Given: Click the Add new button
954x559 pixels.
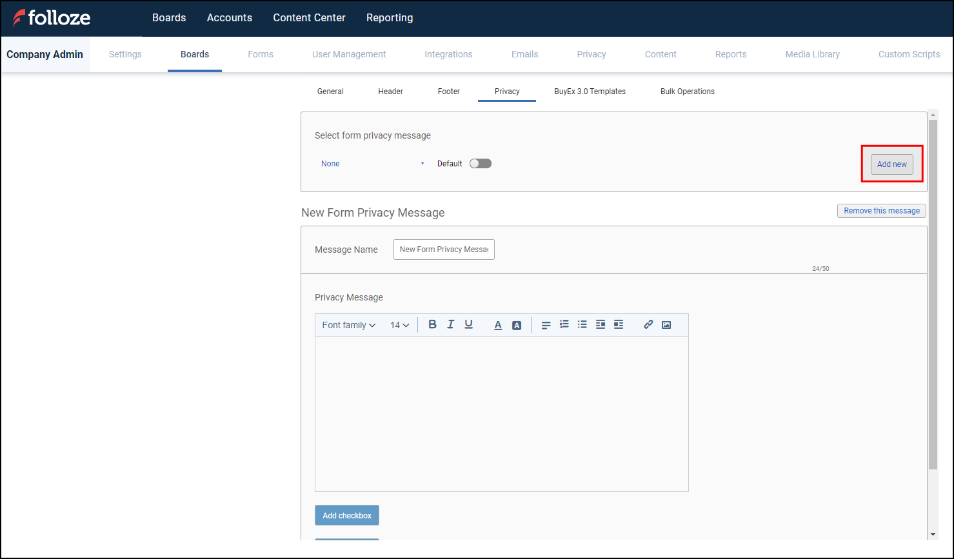Looking at the screenshot, I should (891, 164).
